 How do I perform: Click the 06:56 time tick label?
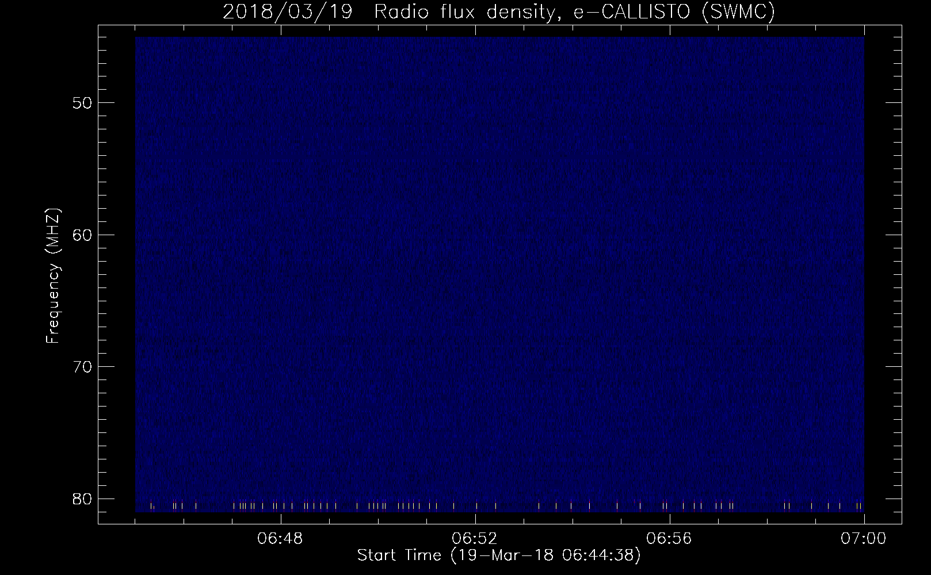point(670,539)
